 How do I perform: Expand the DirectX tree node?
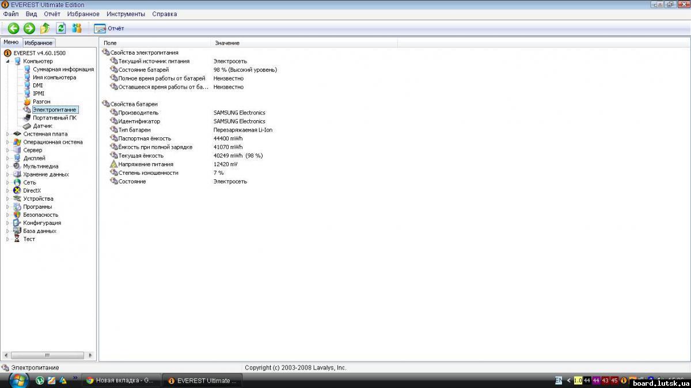[8, 190]
